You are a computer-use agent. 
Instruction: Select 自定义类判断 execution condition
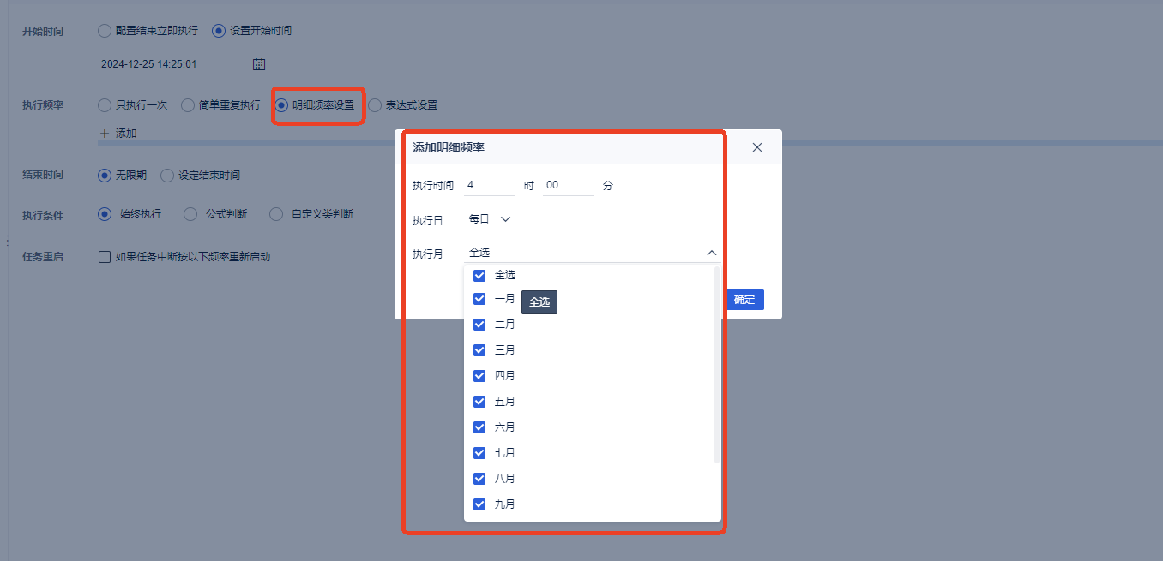click(276, 214)
